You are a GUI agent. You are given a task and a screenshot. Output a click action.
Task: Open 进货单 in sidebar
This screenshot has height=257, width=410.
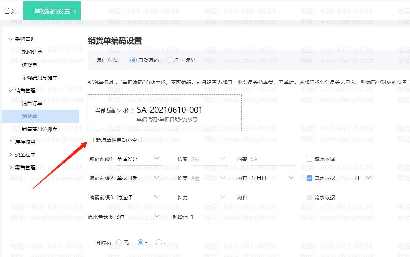click(x=29, y=65)
